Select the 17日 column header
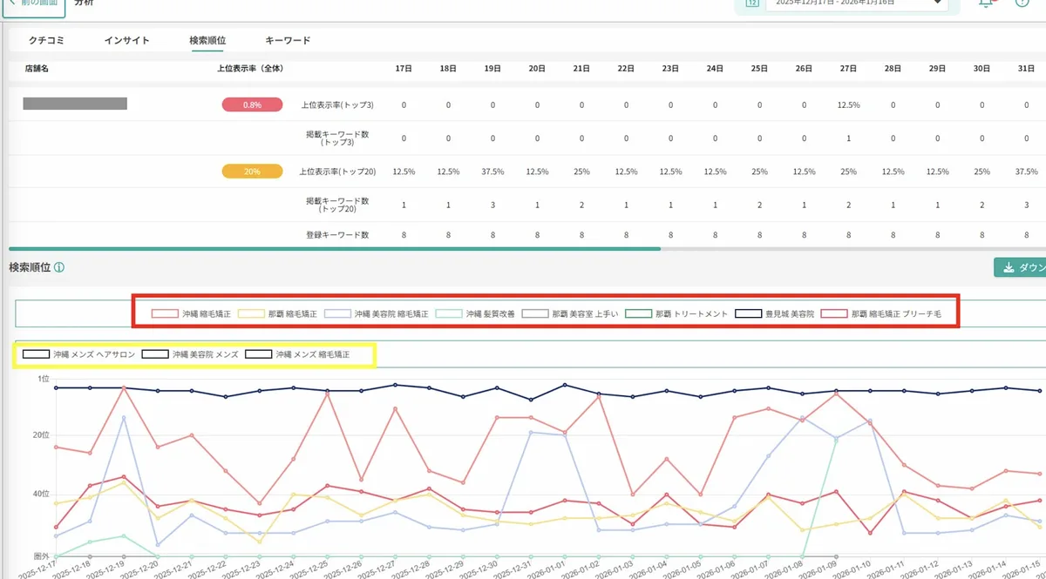Image resolution: width=1046 pixels, height=579 pixels. 403,68
